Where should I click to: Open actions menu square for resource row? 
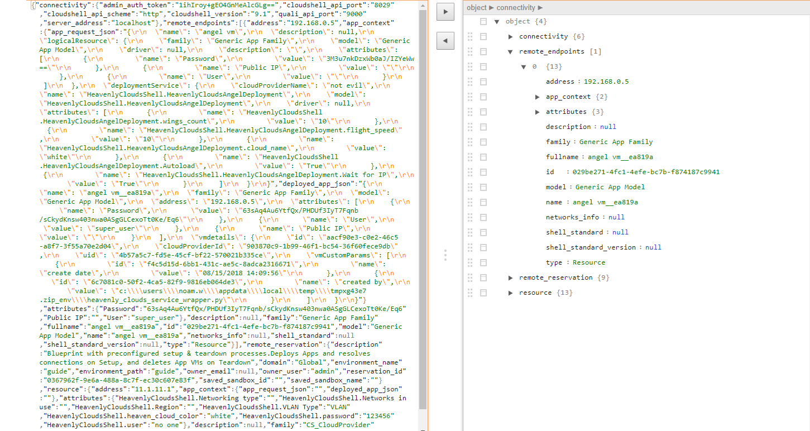point(483,293)
